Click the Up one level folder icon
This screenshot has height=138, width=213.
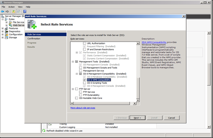coord(14,12)
